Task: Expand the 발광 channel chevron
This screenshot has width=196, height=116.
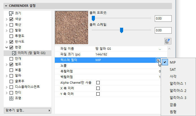Action: tap(6, 31)
